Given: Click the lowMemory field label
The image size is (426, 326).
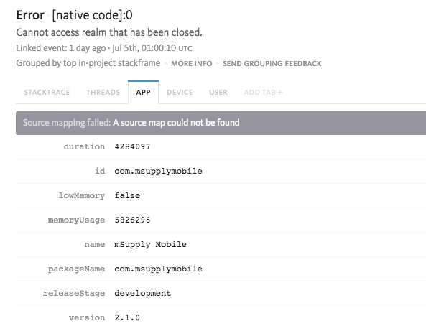Looking at the screenshot, I should point(82,195).
